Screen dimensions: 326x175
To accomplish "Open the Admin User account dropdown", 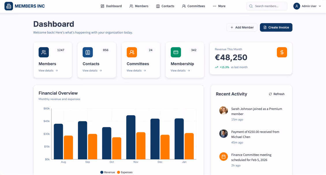I will [x=307, y=6].
